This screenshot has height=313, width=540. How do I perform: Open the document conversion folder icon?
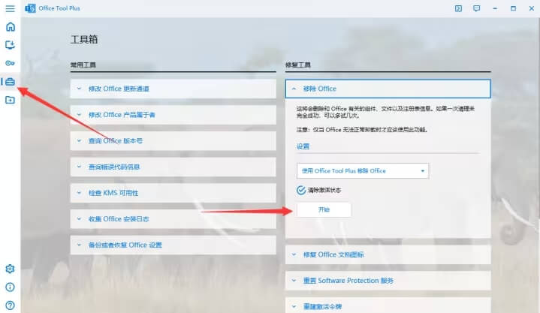tap(10, 100)
